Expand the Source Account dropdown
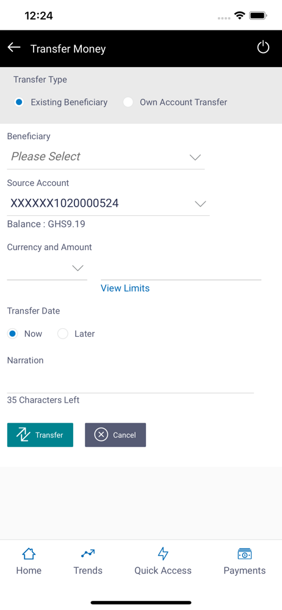This screenshot has height=610, width=282. pyautogui.click(x=108, y=204)
